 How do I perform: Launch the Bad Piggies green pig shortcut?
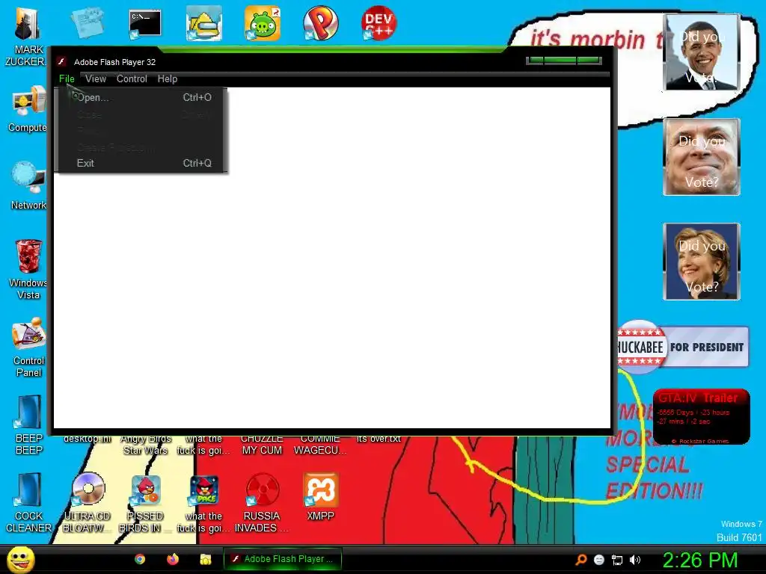(263, 23)
